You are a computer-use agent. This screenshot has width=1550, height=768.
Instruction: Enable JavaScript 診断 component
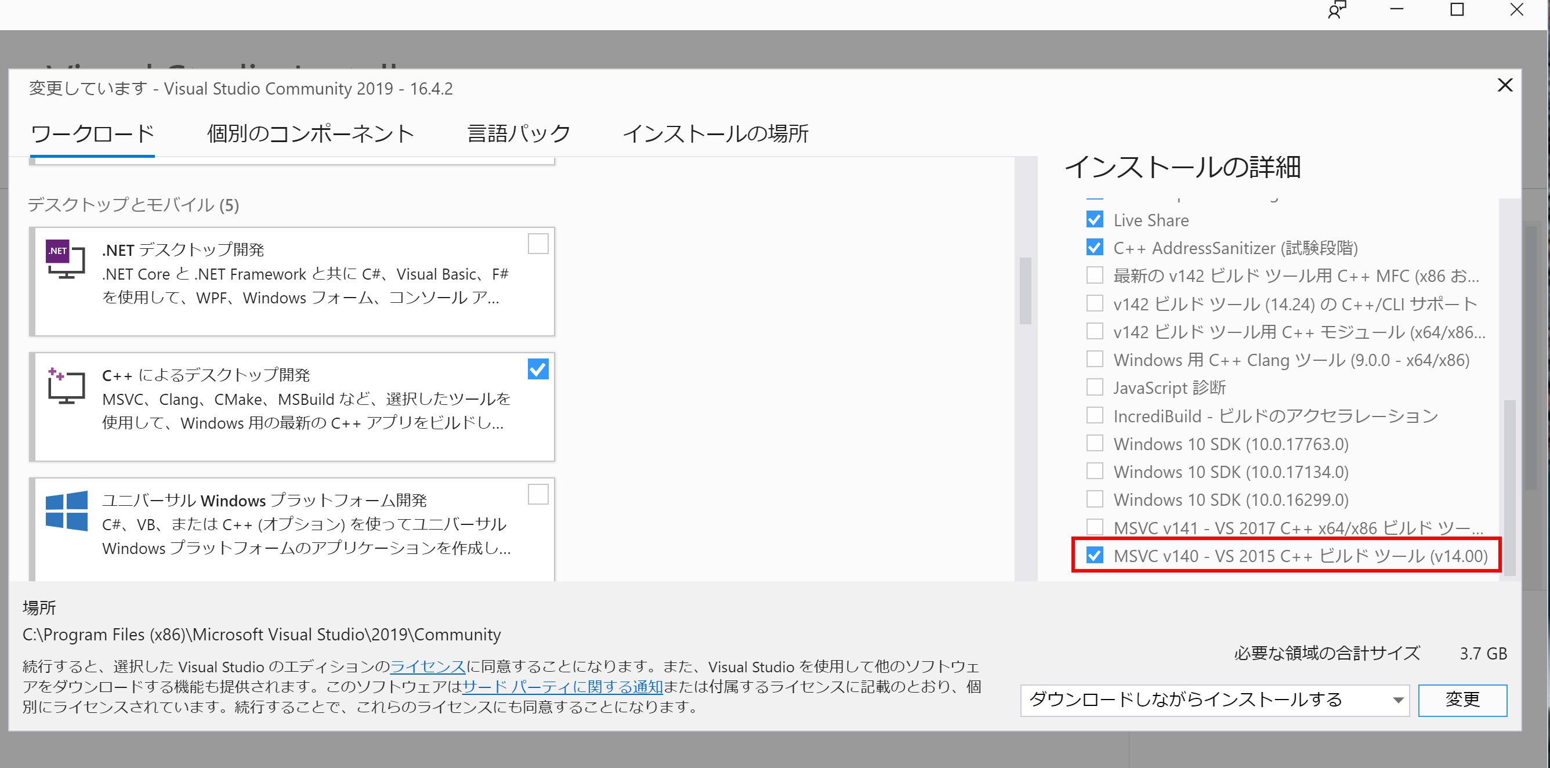point(1095,387)
